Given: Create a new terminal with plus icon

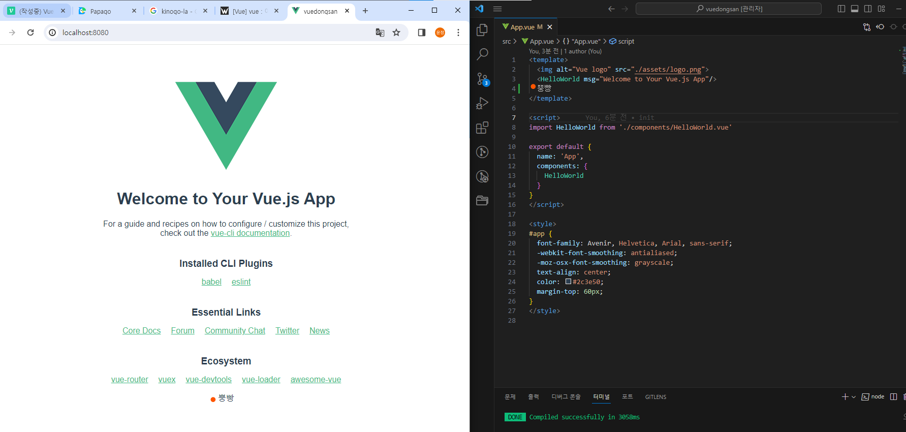Looking at the screenshot, I should coord(845,397).
